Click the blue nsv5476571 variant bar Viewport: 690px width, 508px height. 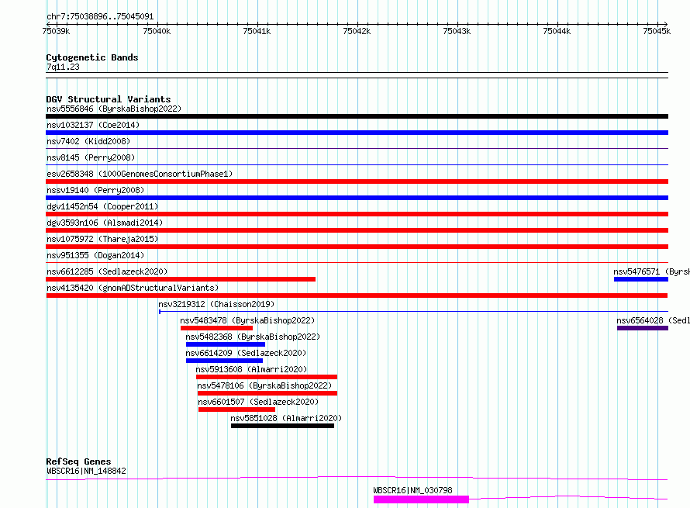(641, 279)
